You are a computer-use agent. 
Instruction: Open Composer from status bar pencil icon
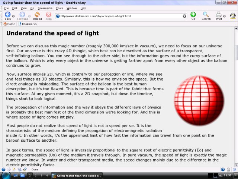(x=14, y=169)
